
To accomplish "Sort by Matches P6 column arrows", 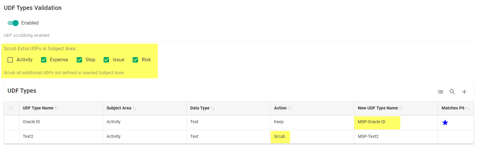I will pos(468,108).
